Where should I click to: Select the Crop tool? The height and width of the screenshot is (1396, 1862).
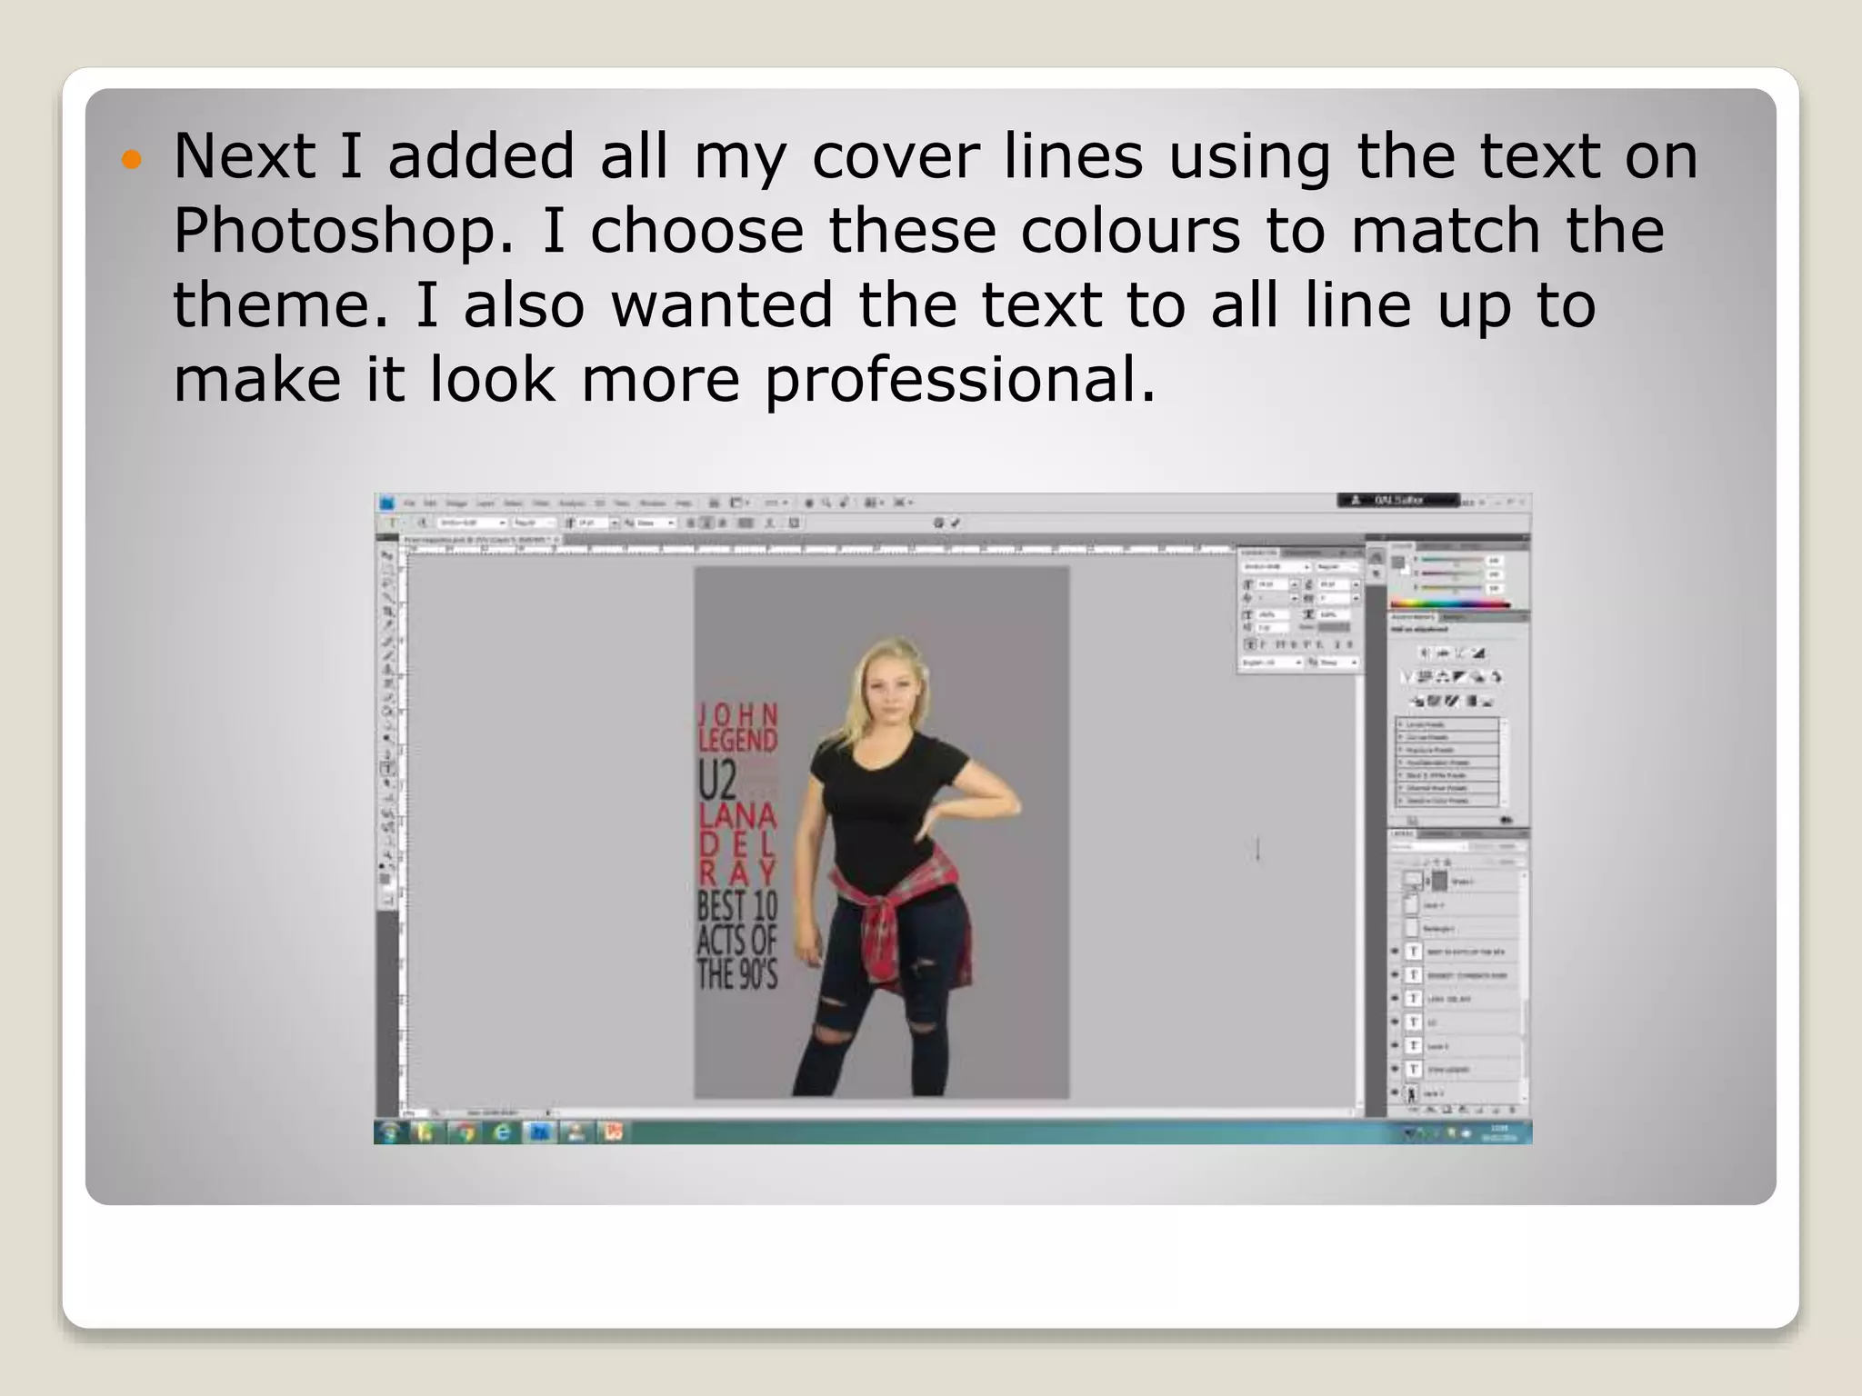tap(387, 612)
